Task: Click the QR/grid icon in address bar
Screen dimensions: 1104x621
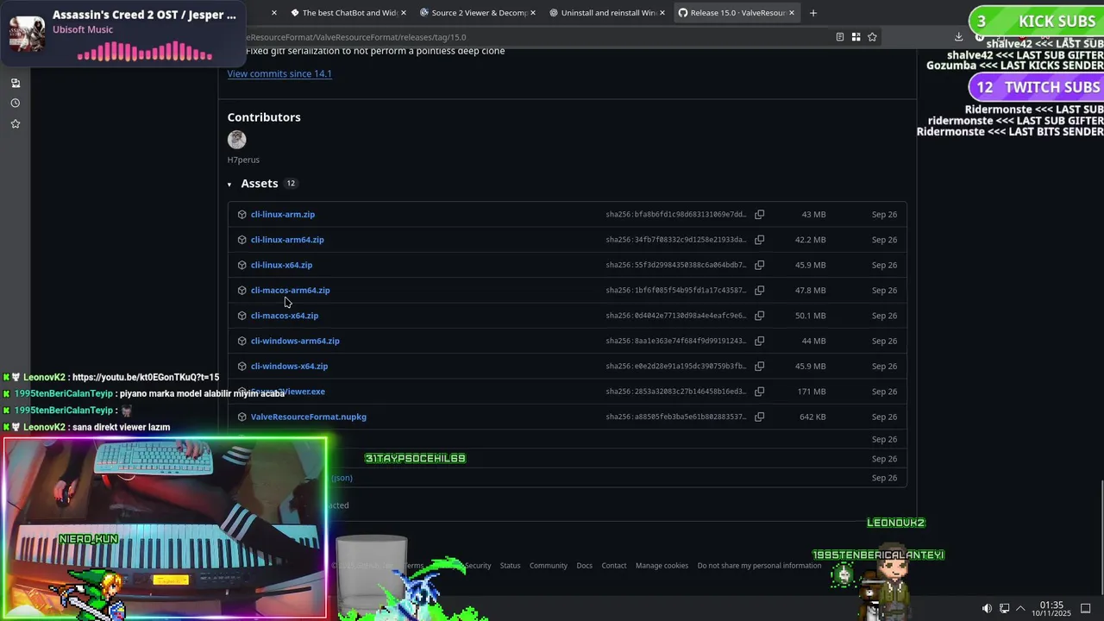Action: (856, 37)
